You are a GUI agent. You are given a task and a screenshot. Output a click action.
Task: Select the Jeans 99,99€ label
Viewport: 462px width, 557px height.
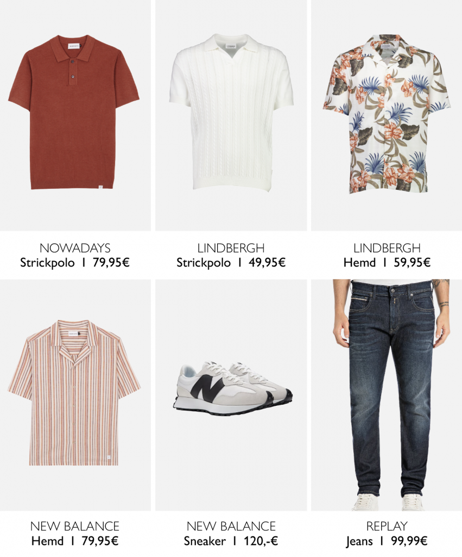[387, 541]
